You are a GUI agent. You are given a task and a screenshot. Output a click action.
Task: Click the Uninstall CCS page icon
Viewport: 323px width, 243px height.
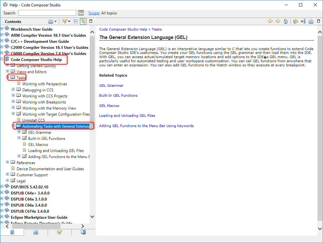click(x=19, y=120)
